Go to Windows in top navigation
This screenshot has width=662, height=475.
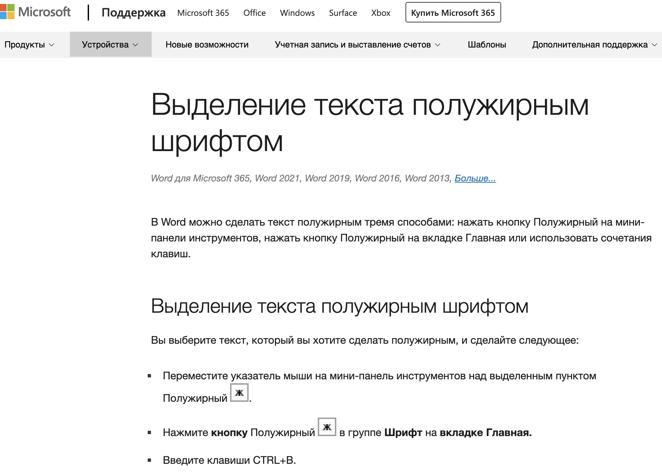(297, 13)
